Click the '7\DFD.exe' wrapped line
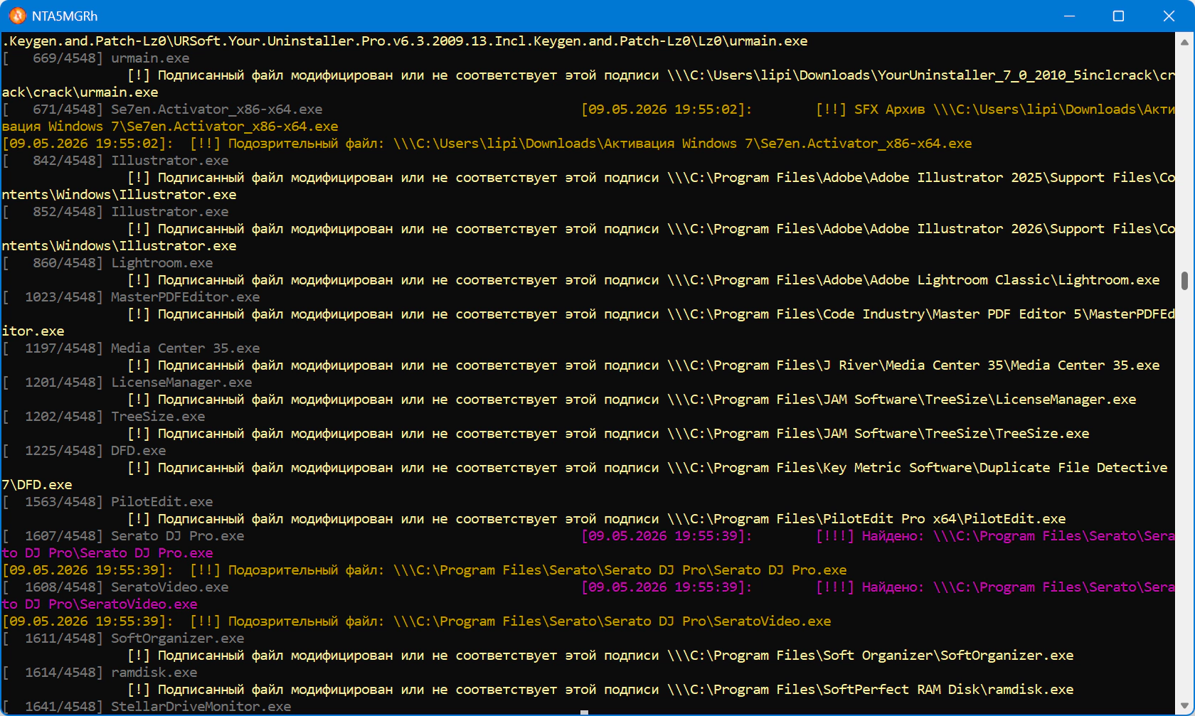This screenshot has width=1195, height=716. 37,485
